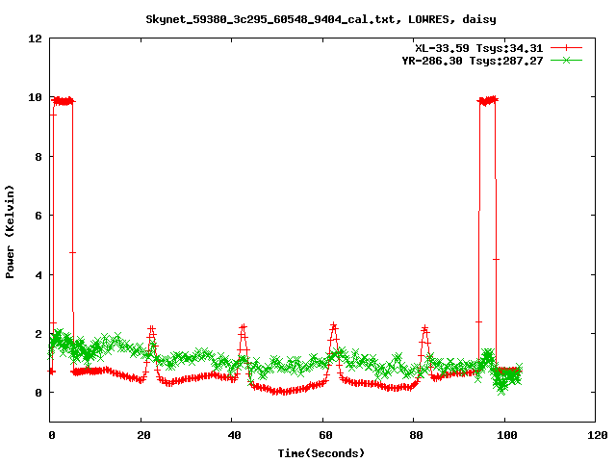Click the y-axis tick label 6

[38, 216]
